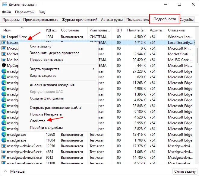
Task: Click memory value 14 780 K
Action: click(x=139, y=157)
